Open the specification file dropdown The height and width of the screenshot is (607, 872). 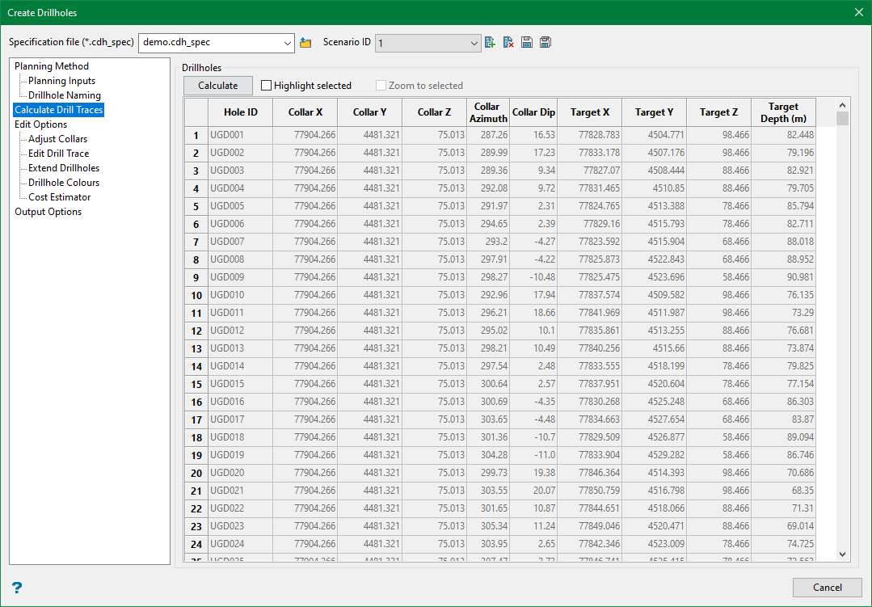289,43
